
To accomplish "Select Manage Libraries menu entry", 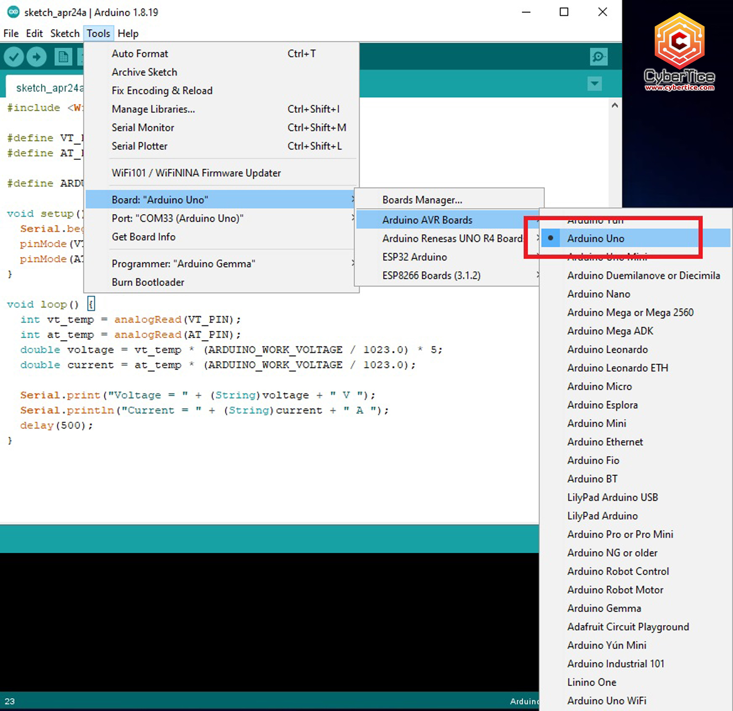I will [x=153, y=109].
